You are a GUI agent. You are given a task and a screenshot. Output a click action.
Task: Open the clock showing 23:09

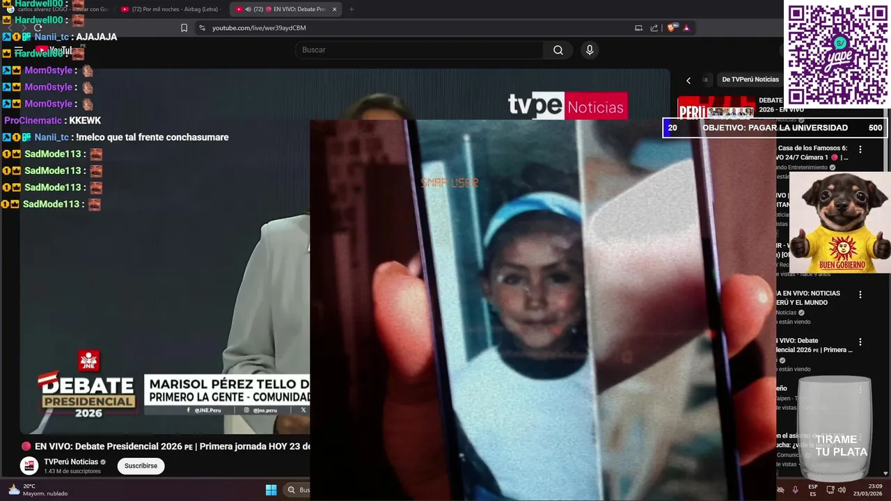tap(867, 490)
